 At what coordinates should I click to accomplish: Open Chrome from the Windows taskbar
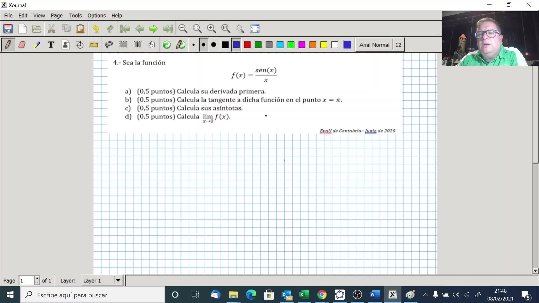pyautogui.click(x=322, y=295)
